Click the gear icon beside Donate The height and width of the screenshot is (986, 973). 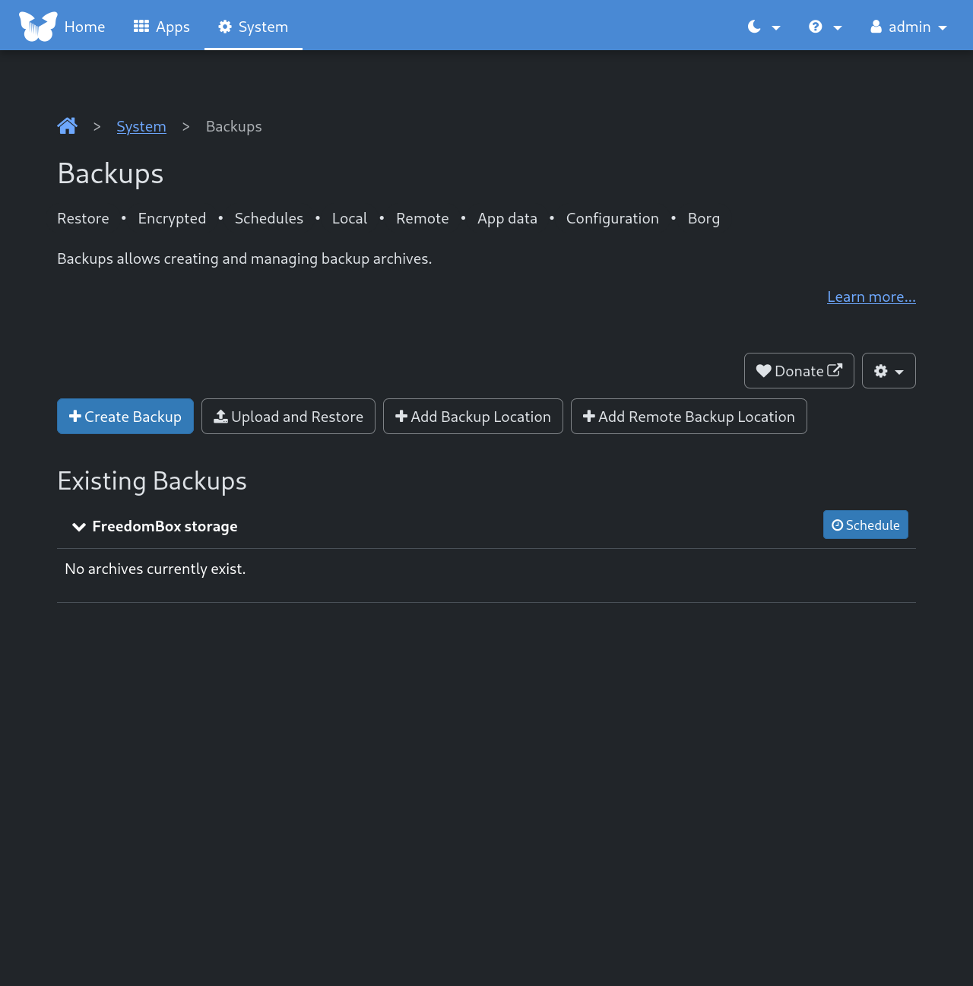point(881,371)
